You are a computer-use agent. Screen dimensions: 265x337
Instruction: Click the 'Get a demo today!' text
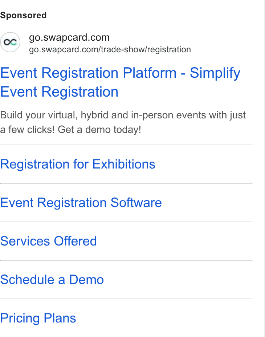click(x=99, y=130)
